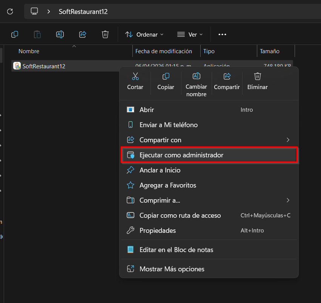Choose Editar en el Bloc de notas
The image size is (321, 303).
pos(209,250)
